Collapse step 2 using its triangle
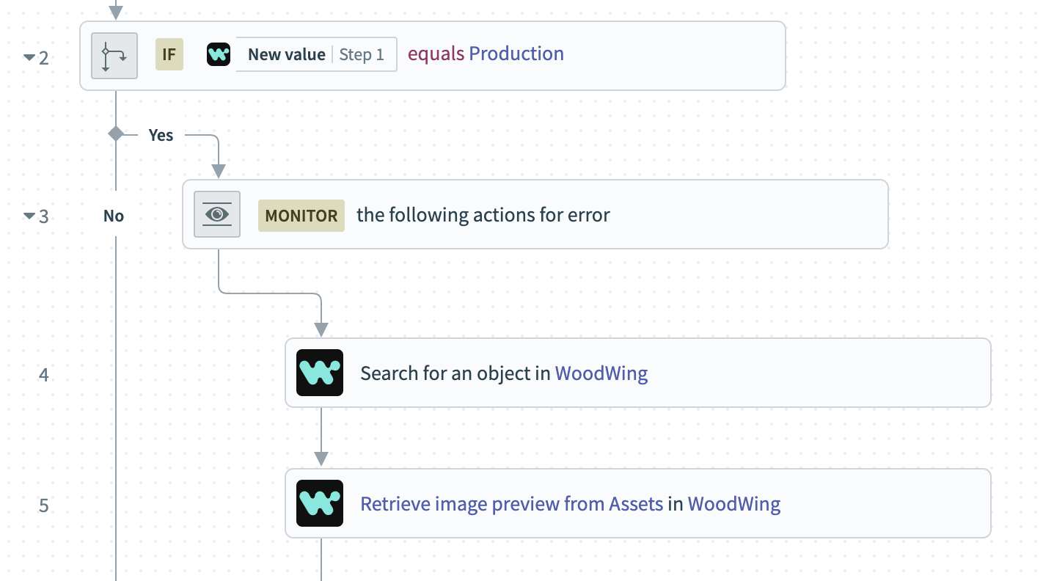Viewport: 1043px width, 581px height. click(29, 57)
